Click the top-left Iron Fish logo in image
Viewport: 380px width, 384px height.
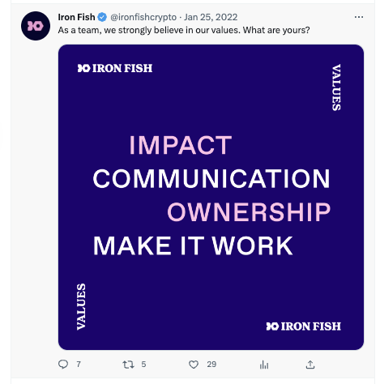[115, 68]
